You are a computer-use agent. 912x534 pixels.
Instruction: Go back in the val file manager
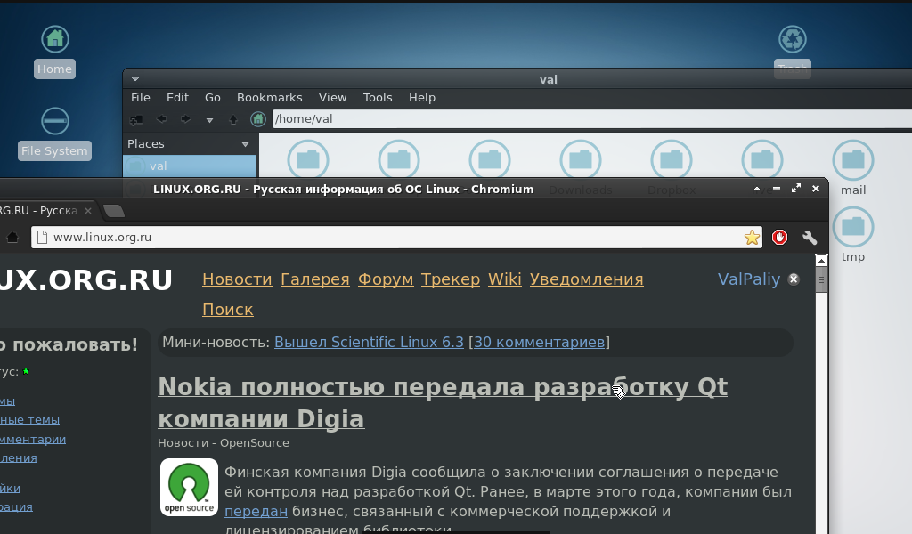point(161,119)
